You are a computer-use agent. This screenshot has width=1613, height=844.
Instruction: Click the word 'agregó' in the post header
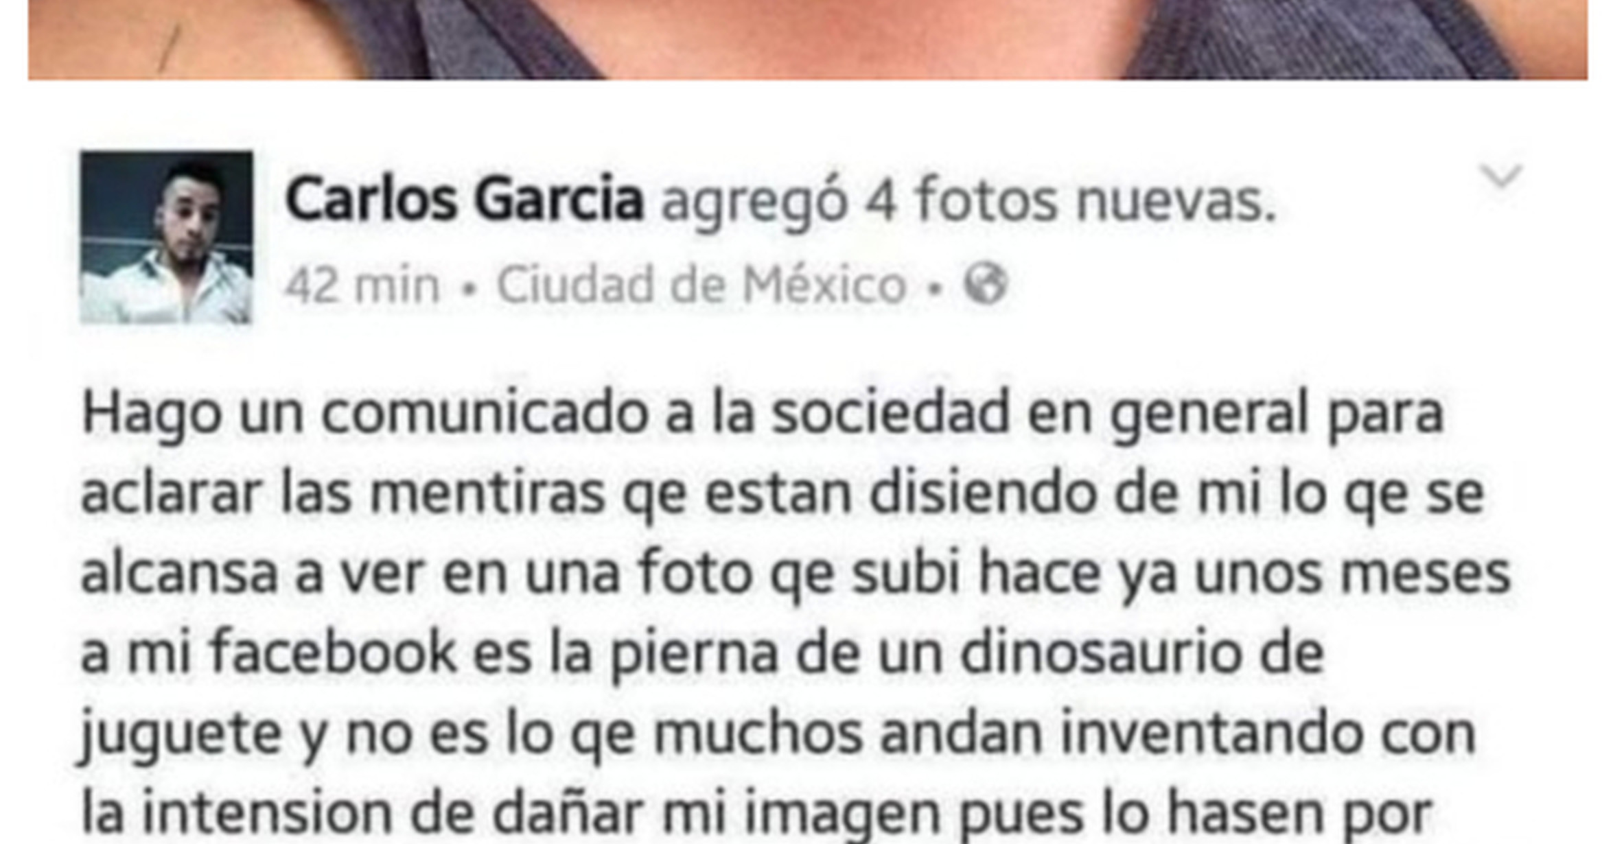[x=754, y=202]
